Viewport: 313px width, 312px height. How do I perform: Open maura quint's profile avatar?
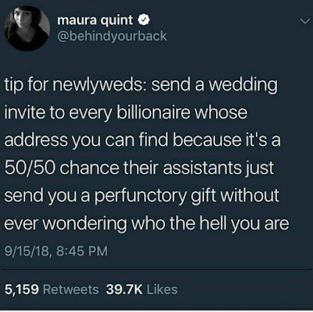[x=27, y=28]
